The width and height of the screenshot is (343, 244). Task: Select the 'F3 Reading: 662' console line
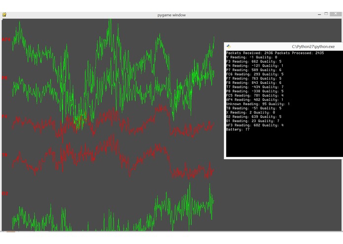tap(254, 61)
